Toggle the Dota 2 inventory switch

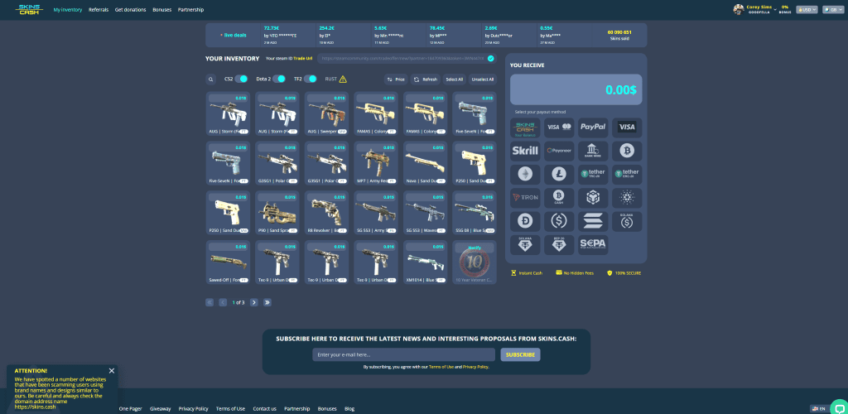click(278, 79)
